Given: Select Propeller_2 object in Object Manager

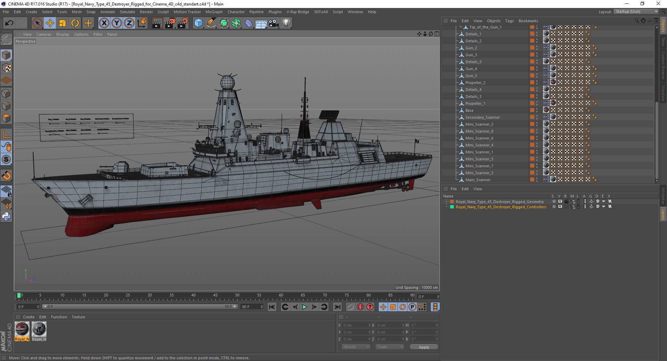Looking at the screenshot, I should tap(475, 83).
